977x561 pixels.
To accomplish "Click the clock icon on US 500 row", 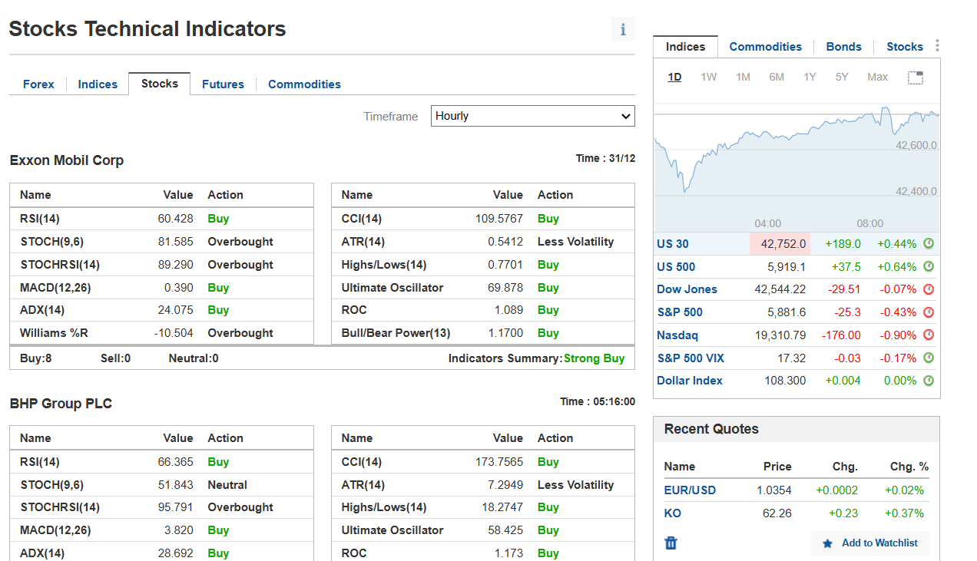I will [928, 267].
